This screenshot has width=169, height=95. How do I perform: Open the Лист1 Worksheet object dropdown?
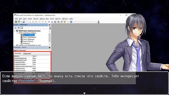[x=49, y=50]
